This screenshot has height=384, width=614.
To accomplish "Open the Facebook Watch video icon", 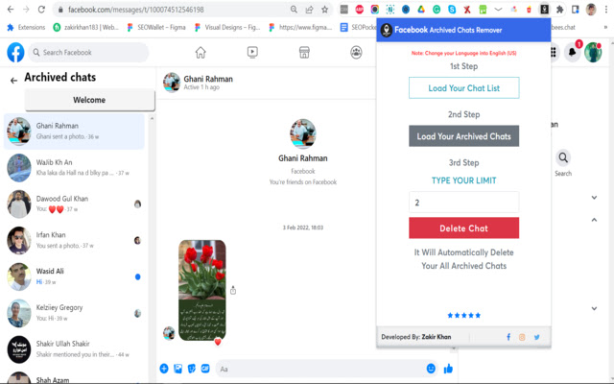I will point(252,52).
